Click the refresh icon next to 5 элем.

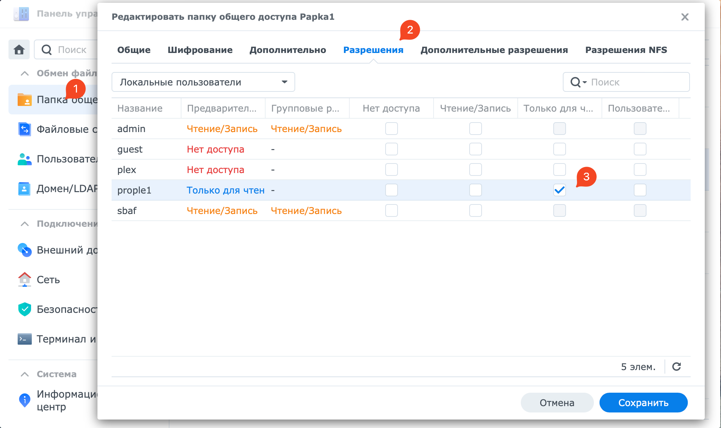coord(677,367)
